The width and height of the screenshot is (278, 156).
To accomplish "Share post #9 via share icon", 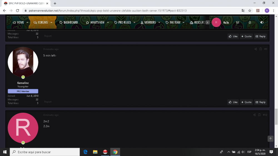I will (255, 49).
